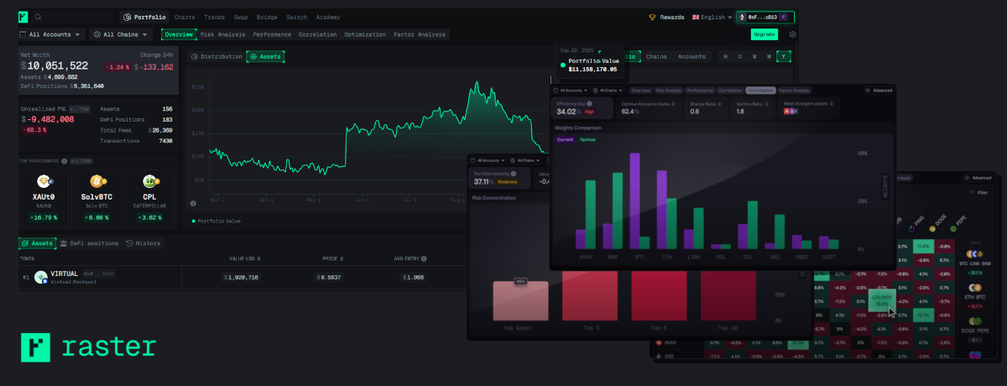Image resolution: width=1007 pixels, height=386 pixels.
Task: Select the H time range
Action: click(727, 56)
